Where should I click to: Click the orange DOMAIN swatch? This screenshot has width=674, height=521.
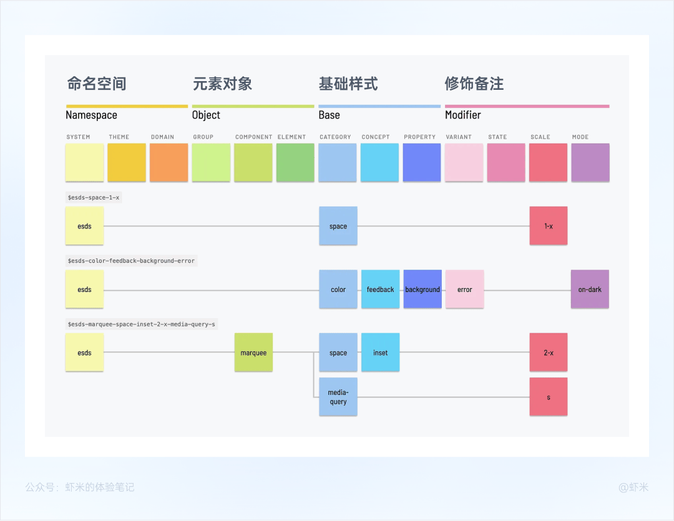(169, 162)
